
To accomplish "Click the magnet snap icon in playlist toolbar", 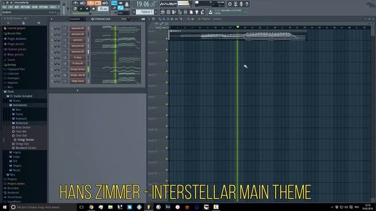I will (x=153, y=19).
